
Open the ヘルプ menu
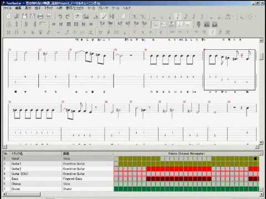point(127,8)
